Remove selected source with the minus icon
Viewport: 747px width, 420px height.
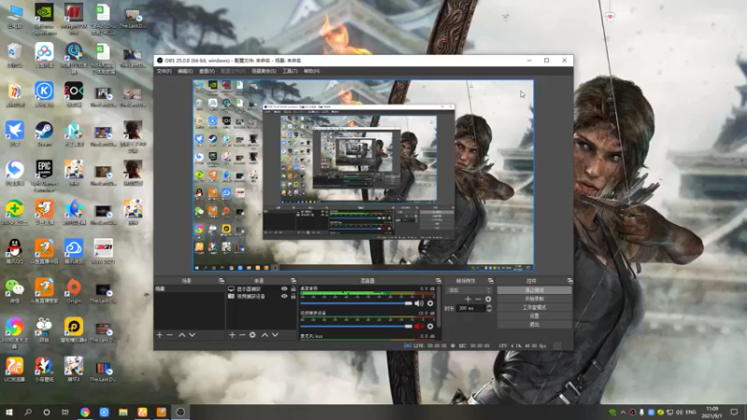pyautogui.click(x=242, y=335)
